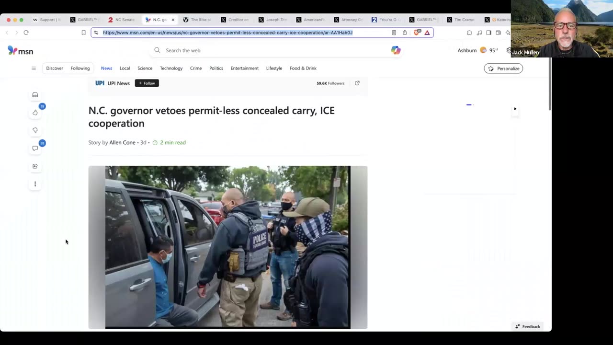Toggle the browser sidebar panel icon
This screenshot has width=613, height=345.
click(x=488, y=33)
